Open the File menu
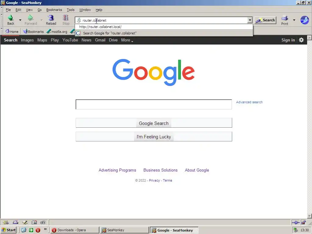 8,10
